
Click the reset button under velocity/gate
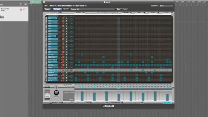tap(71, 99)
